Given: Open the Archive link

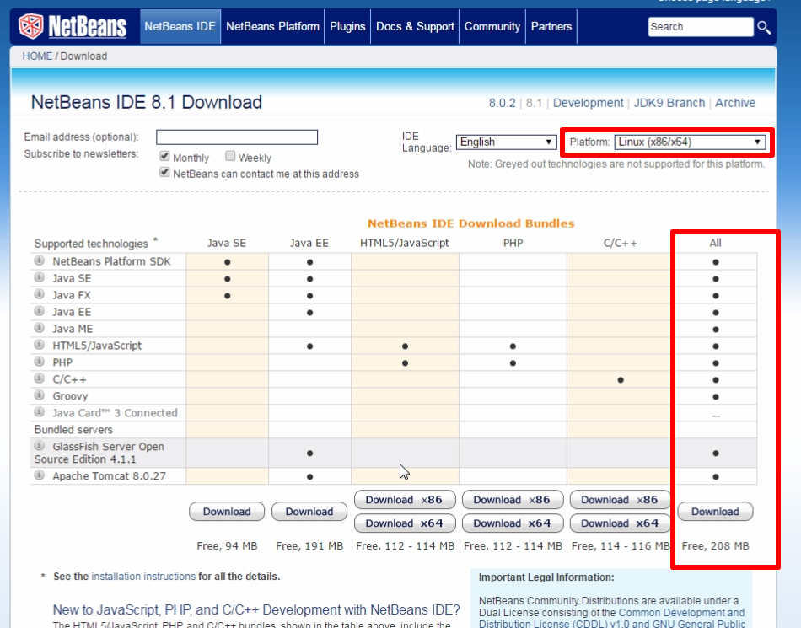Looking at the screenshot, I should pos(735,103).
